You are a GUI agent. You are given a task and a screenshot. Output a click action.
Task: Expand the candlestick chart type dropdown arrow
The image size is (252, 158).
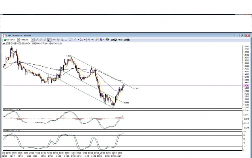(104, 40)
